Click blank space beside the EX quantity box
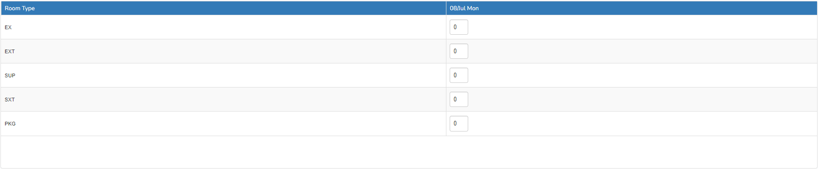818x169 pixels. pyautogui.click(x=642, y=27)
